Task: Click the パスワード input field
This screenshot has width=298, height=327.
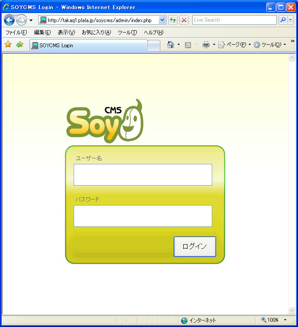Action: click(x=143, y=216)
